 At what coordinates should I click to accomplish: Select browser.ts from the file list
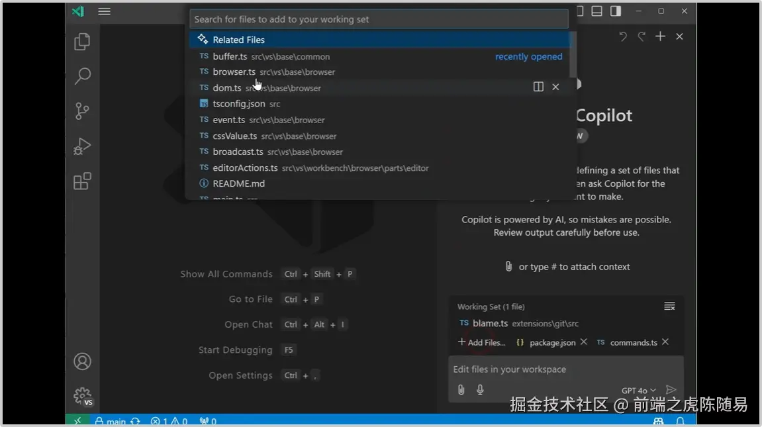tap(379, 72)
